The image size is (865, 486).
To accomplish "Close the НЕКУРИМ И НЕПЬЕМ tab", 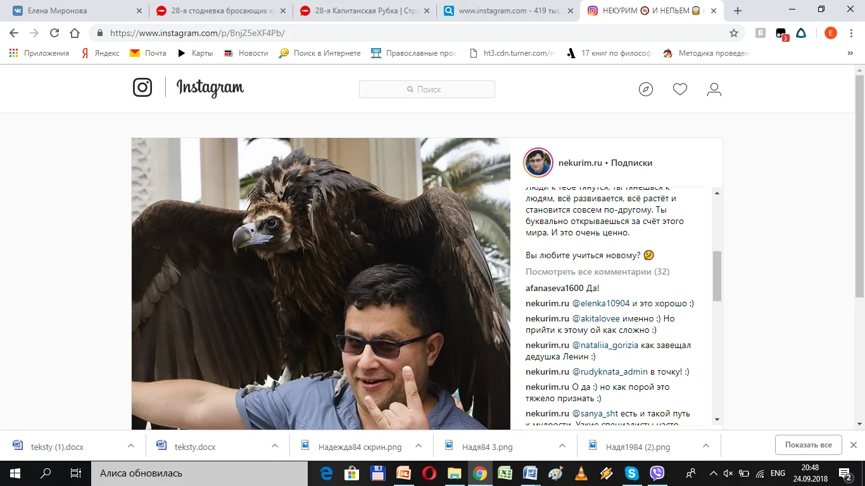I will pyautogui.click(x=715, y=11).
